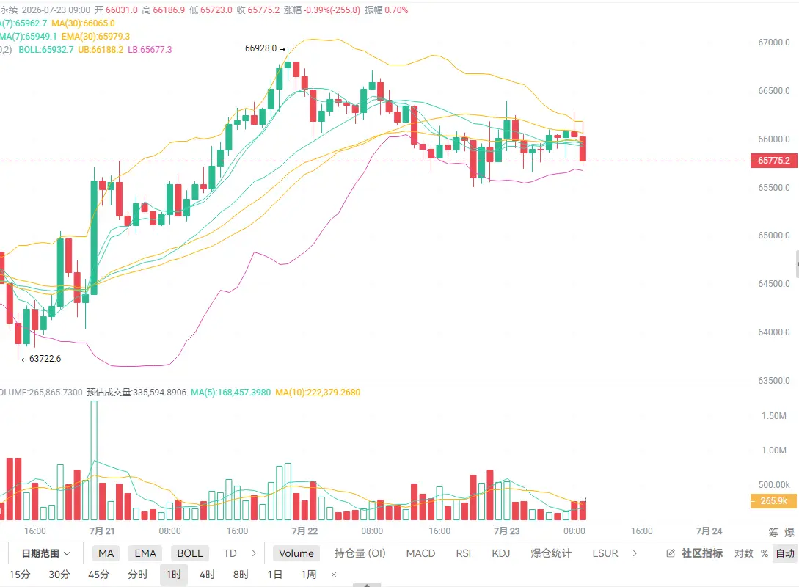
Task: Click the MA(30):66065.0 legend label
Action: click(83, 23)
